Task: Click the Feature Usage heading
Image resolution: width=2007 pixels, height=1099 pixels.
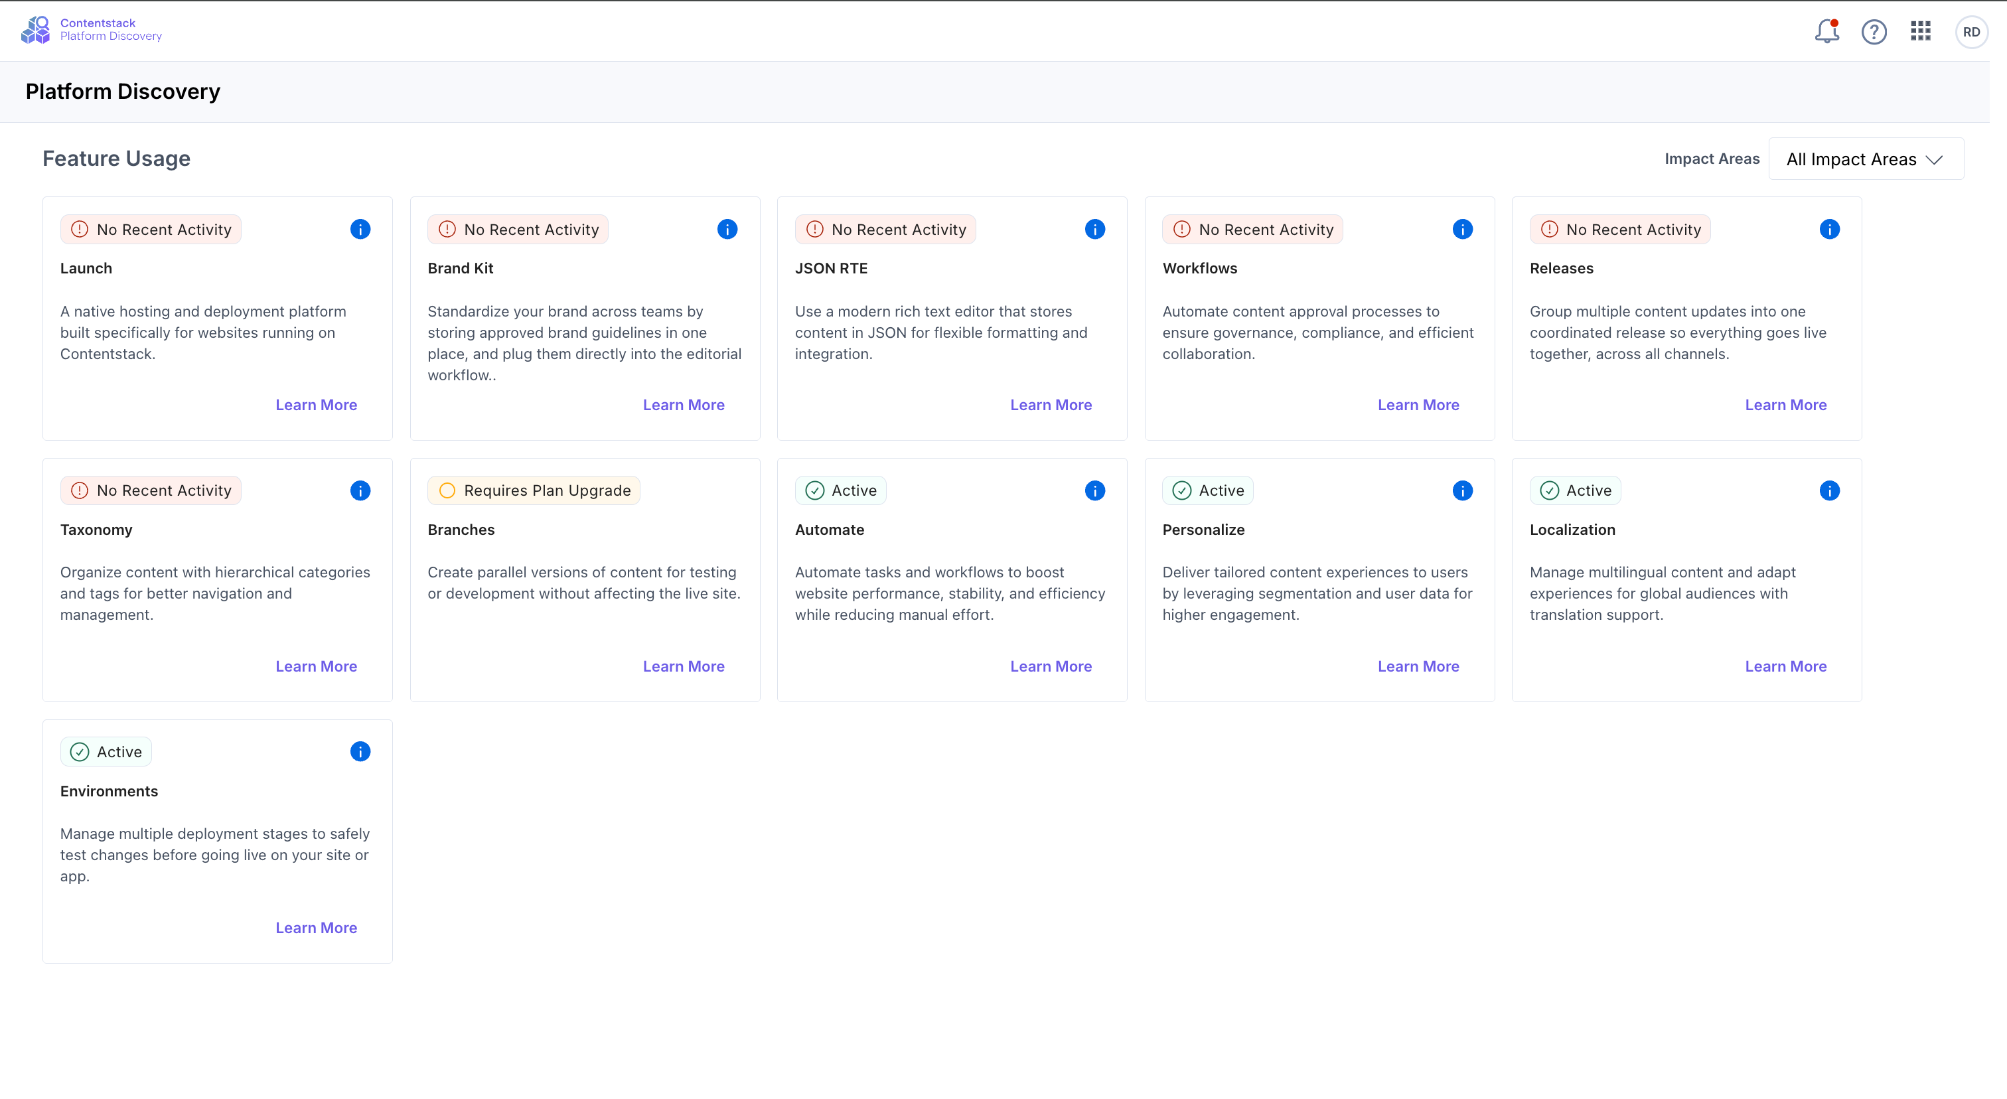Action: [x=116, y=158]
